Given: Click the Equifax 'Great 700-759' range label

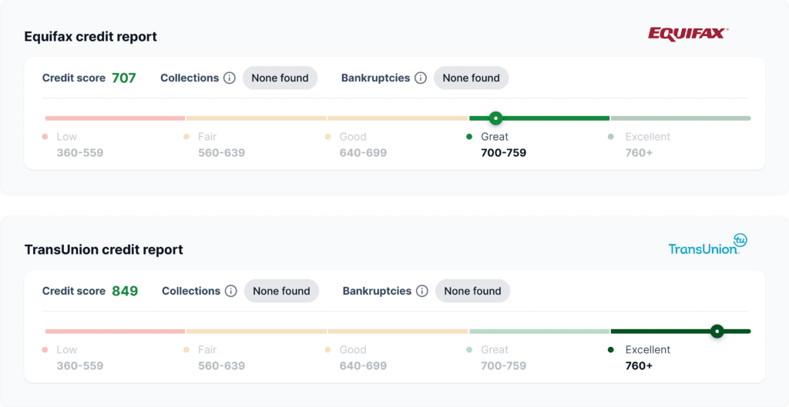Looking at the screenshot, I should [502, 145].
